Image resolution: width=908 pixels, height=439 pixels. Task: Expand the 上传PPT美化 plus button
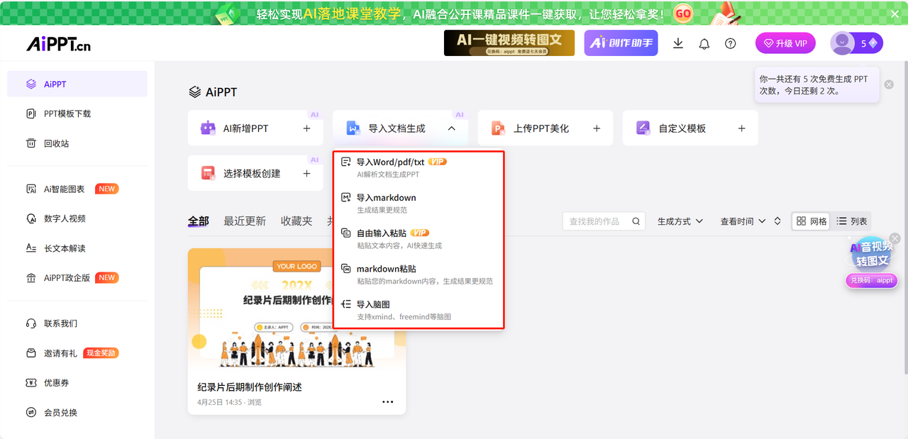597,128
